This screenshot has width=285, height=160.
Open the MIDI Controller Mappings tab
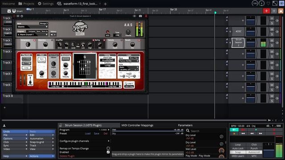(137, 125)
